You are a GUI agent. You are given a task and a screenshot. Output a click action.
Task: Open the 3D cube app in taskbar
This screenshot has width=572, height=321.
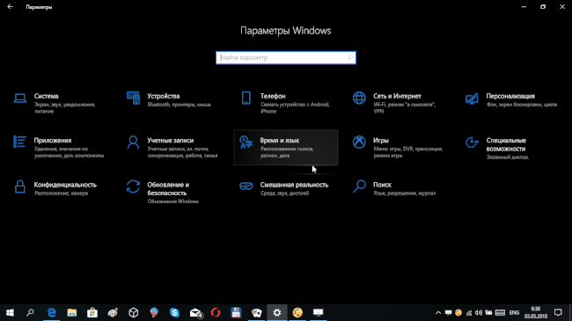click(x=134, y=312)
